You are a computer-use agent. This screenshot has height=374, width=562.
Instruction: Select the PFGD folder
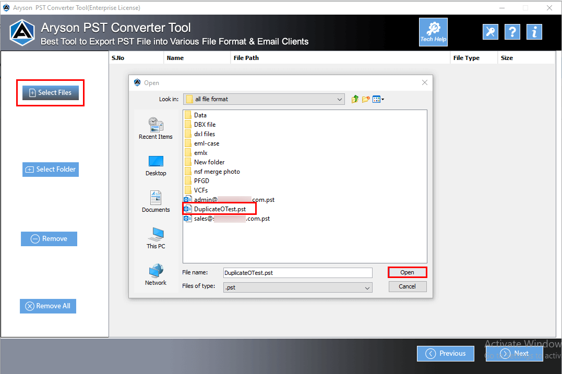click(x=197, y=181)
